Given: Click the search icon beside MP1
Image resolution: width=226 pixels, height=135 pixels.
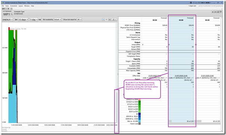Looking at the screenshot, I should click(x=12, y=14).
